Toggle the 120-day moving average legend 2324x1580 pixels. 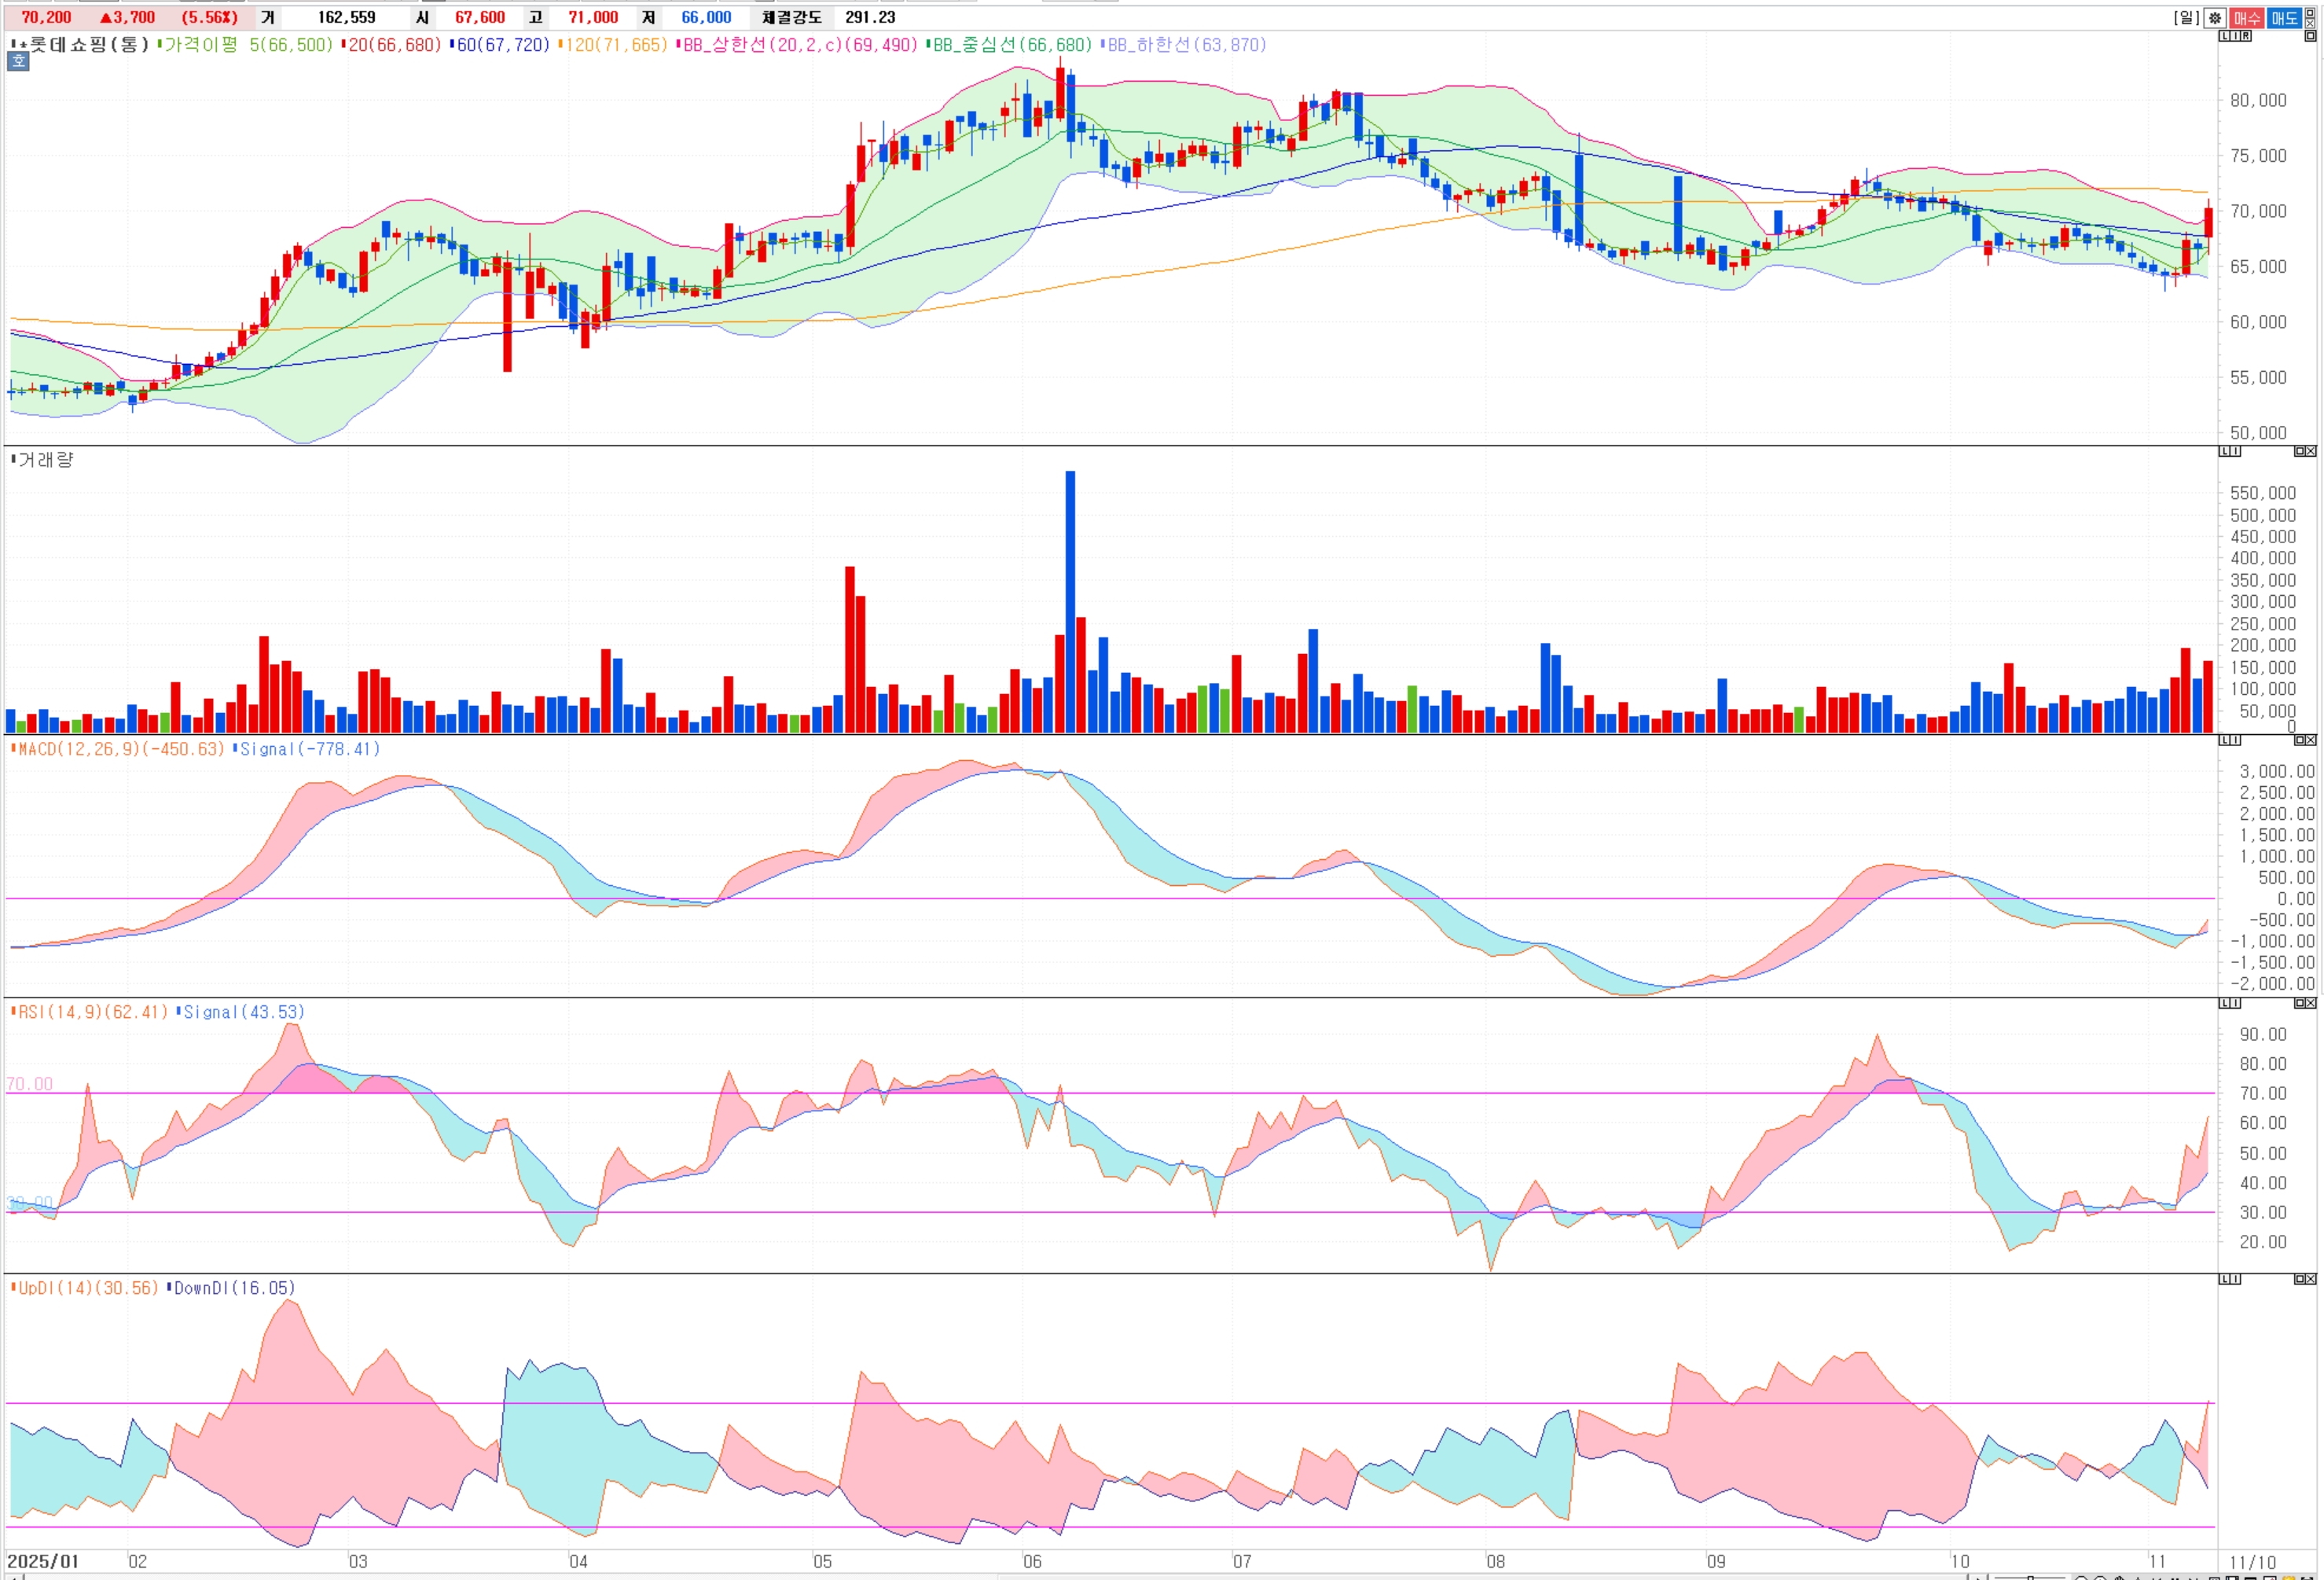click(615, 45)
